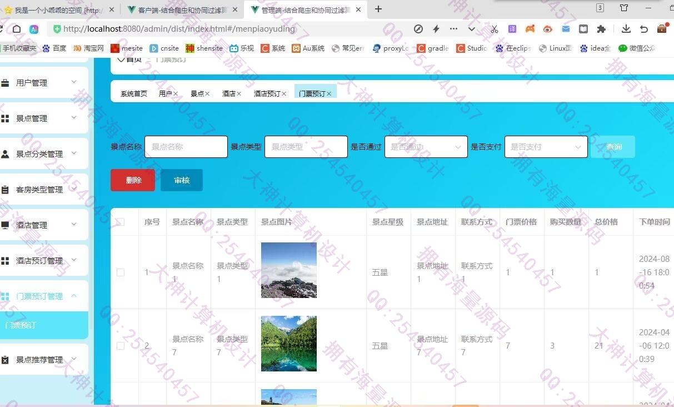Click the gamepad extension icon
The width and height of the screenshot is (674, 407).
530,29
